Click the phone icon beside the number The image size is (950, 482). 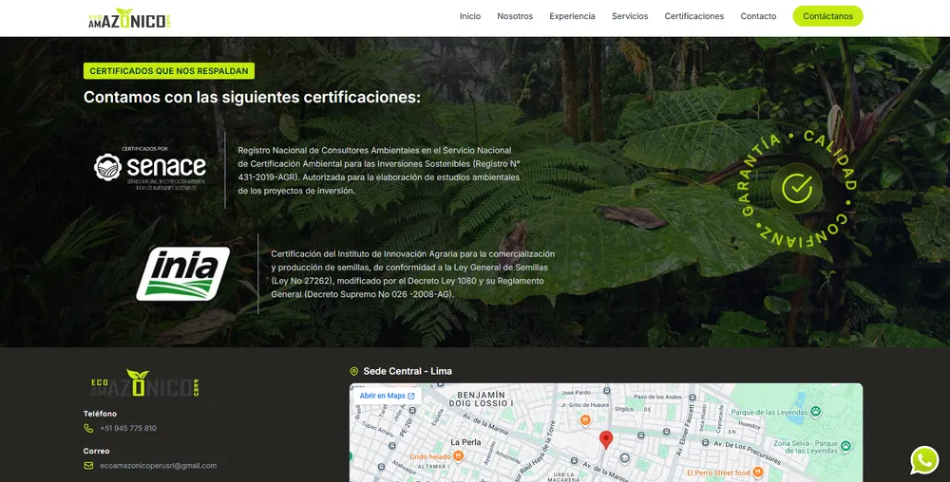coord(88,428)
